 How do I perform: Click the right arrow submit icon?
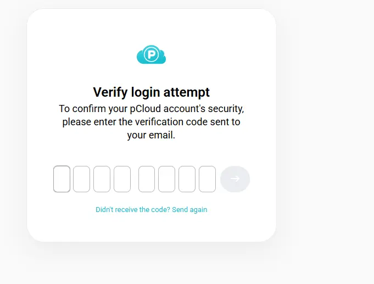click(235, 179)
